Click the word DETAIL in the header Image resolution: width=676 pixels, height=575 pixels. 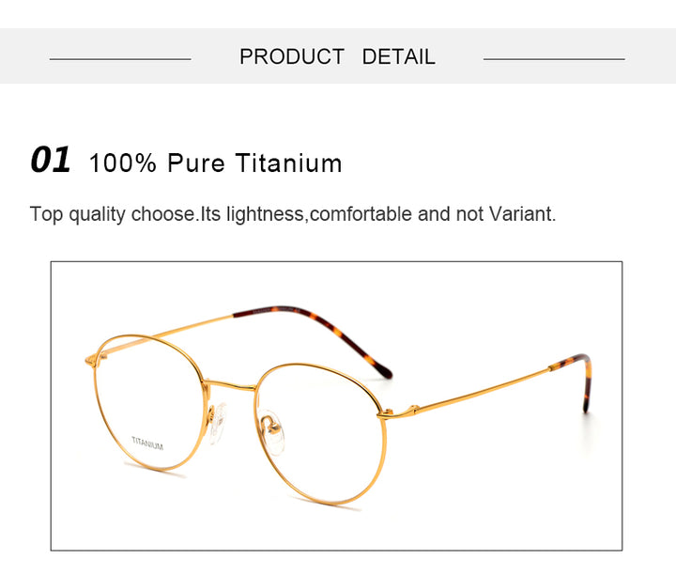pyautogui.click(x=399, y=56)
